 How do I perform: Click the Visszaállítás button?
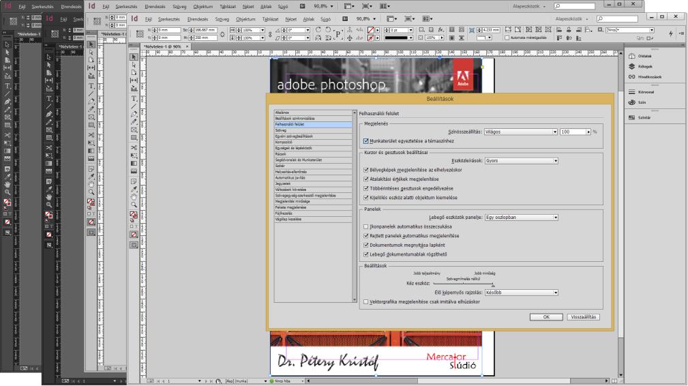[583, 316]
